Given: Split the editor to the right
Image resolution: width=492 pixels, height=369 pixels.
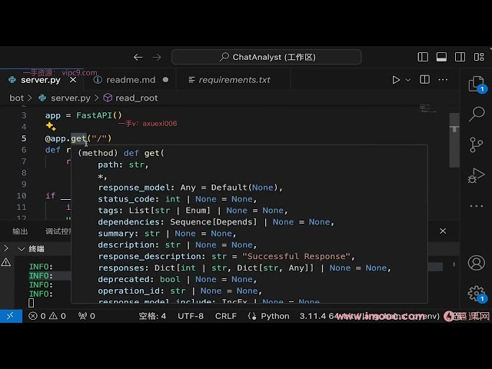Looking at the screenshot, I should point(424,80).
